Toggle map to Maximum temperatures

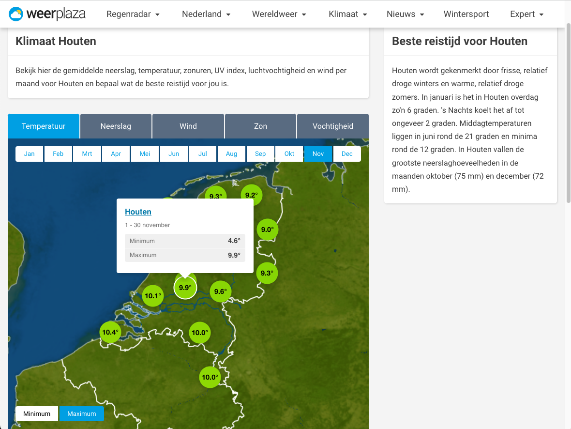coord(82,414)
